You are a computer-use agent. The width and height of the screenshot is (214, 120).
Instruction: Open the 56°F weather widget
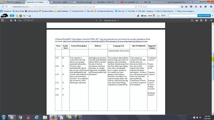(161, 16)
